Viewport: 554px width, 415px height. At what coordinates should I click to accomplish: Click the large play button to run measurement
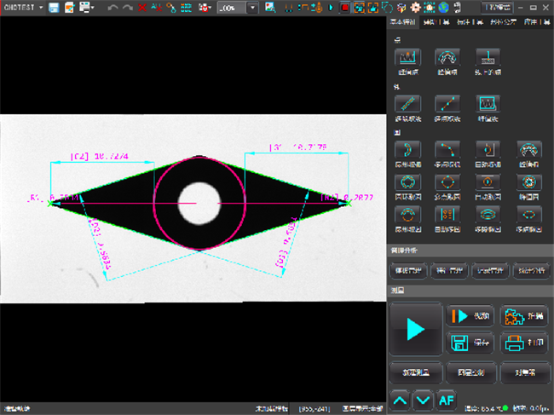click(x=415, y=329)
